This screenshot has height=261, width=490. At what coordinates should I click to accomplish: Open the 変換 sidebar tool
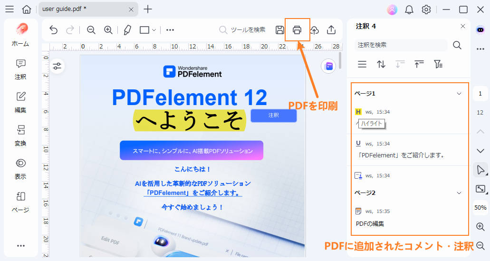pyautogui.click(x=20, y=135)
